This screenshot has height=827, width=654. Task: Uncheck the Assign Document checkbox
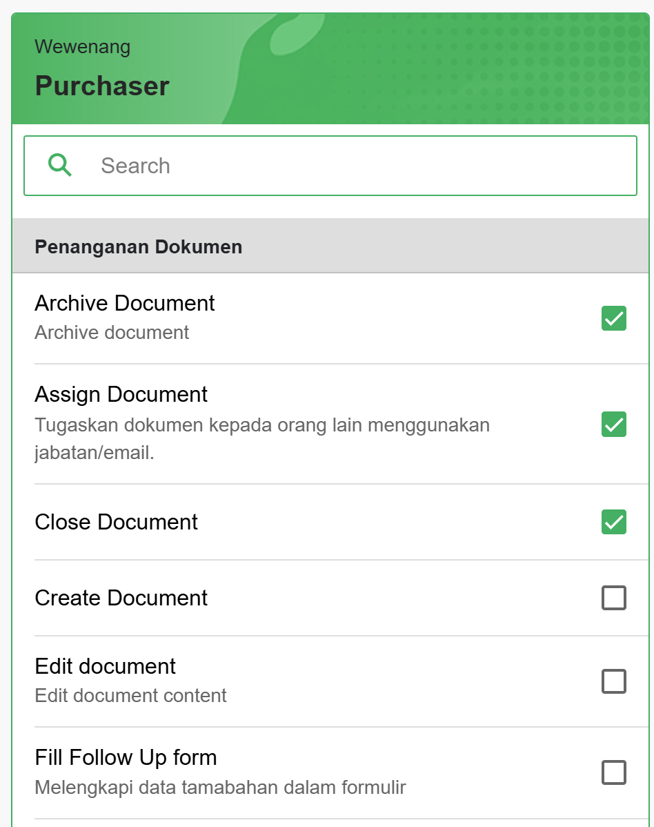[613, 424]
